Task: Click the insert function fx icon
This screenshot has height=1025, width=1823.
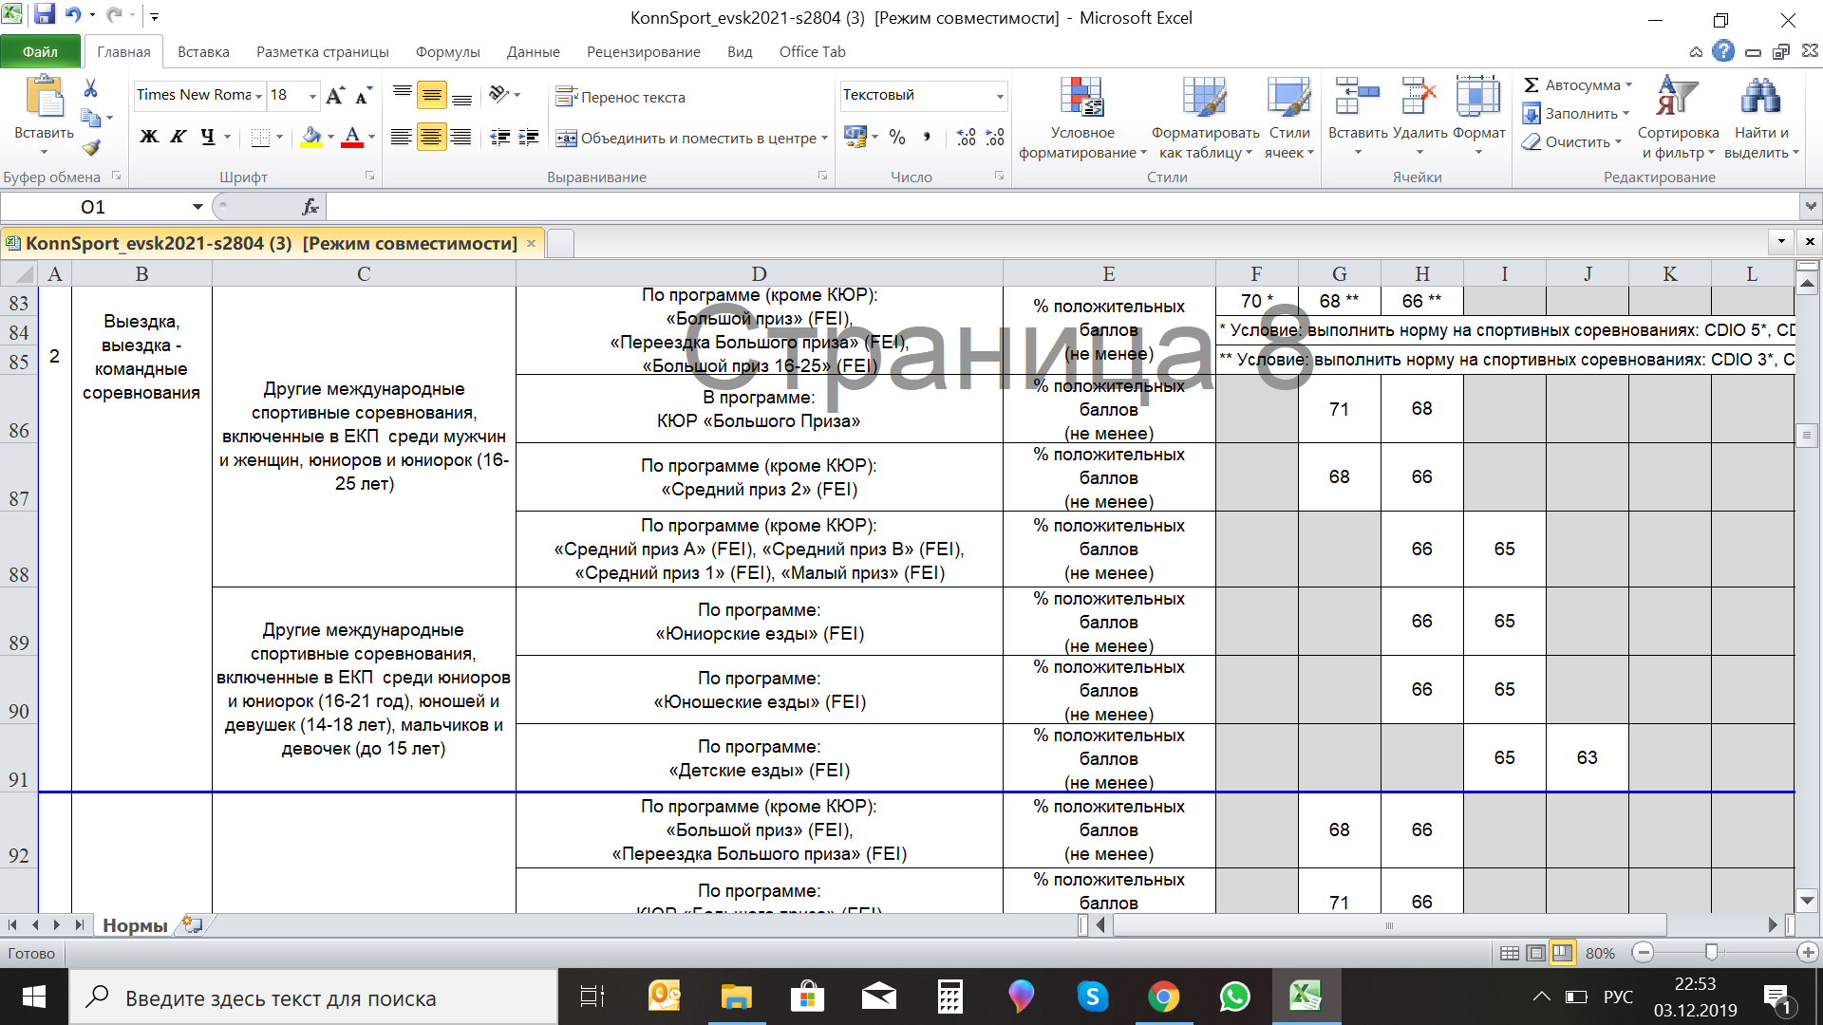Action: [x=310, y=207]
